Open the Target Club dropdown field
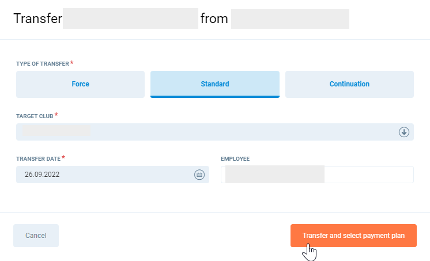This screenshot has width=430, height=261. coord(208,132)
